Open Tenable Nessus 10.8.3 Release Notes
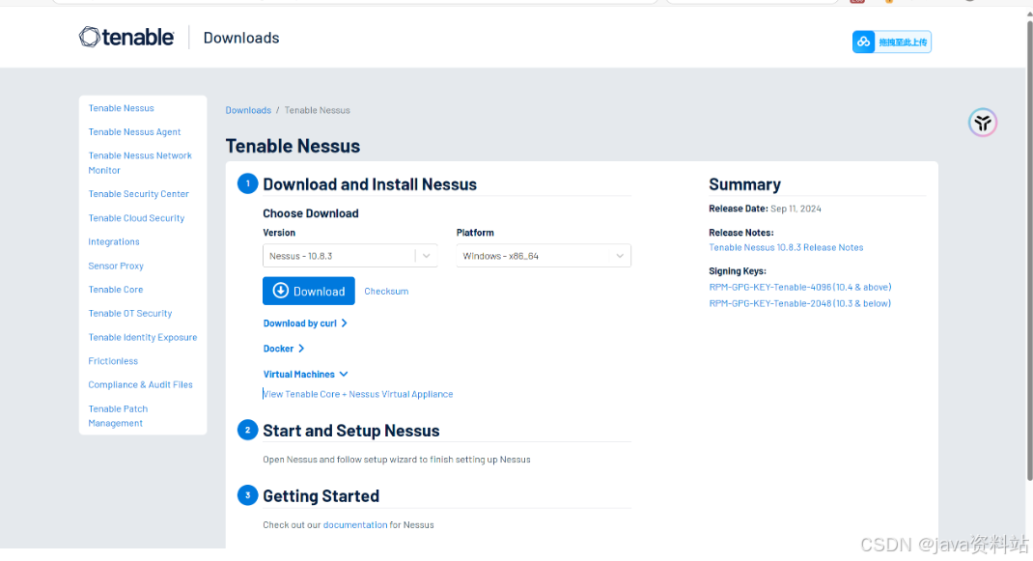 coord(786,248)
